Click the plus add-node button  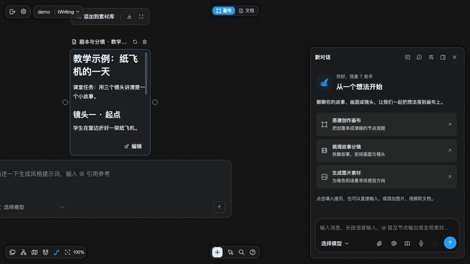click(x=217, y=252)
